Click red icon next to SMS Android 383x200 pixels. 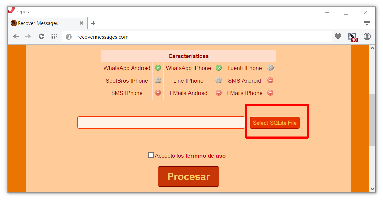[270, 80]
